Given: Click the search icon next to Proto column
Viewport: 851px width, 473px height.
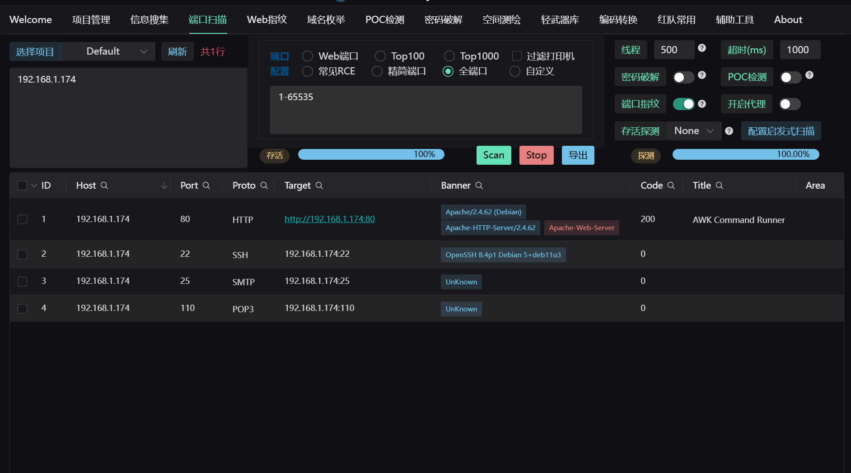Looking at the screenshot, I should (x=264, y=185).
